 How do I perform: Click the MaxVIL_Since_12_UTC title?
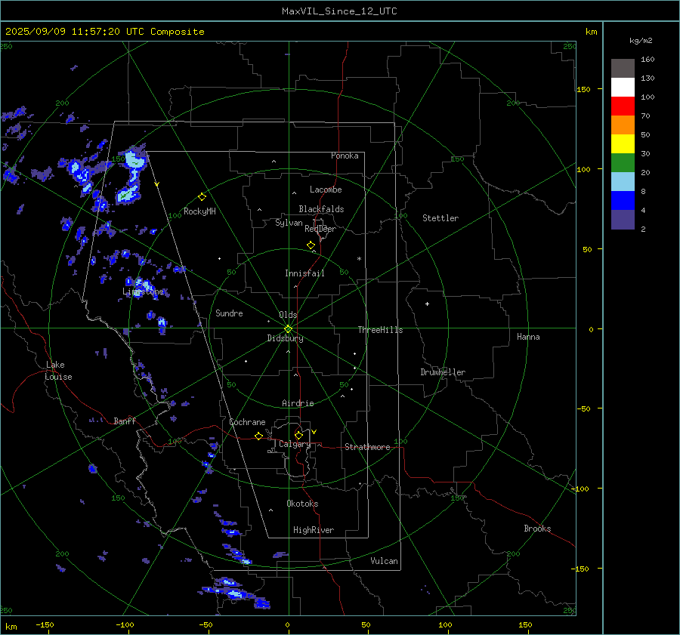339,11
